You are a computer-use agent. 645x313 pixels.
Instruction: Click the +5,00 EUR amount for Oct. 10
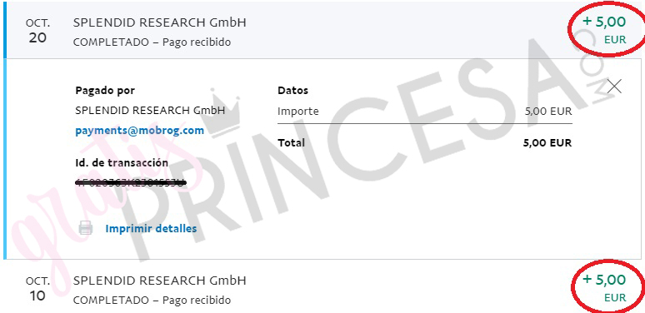(x=604, y=287)
